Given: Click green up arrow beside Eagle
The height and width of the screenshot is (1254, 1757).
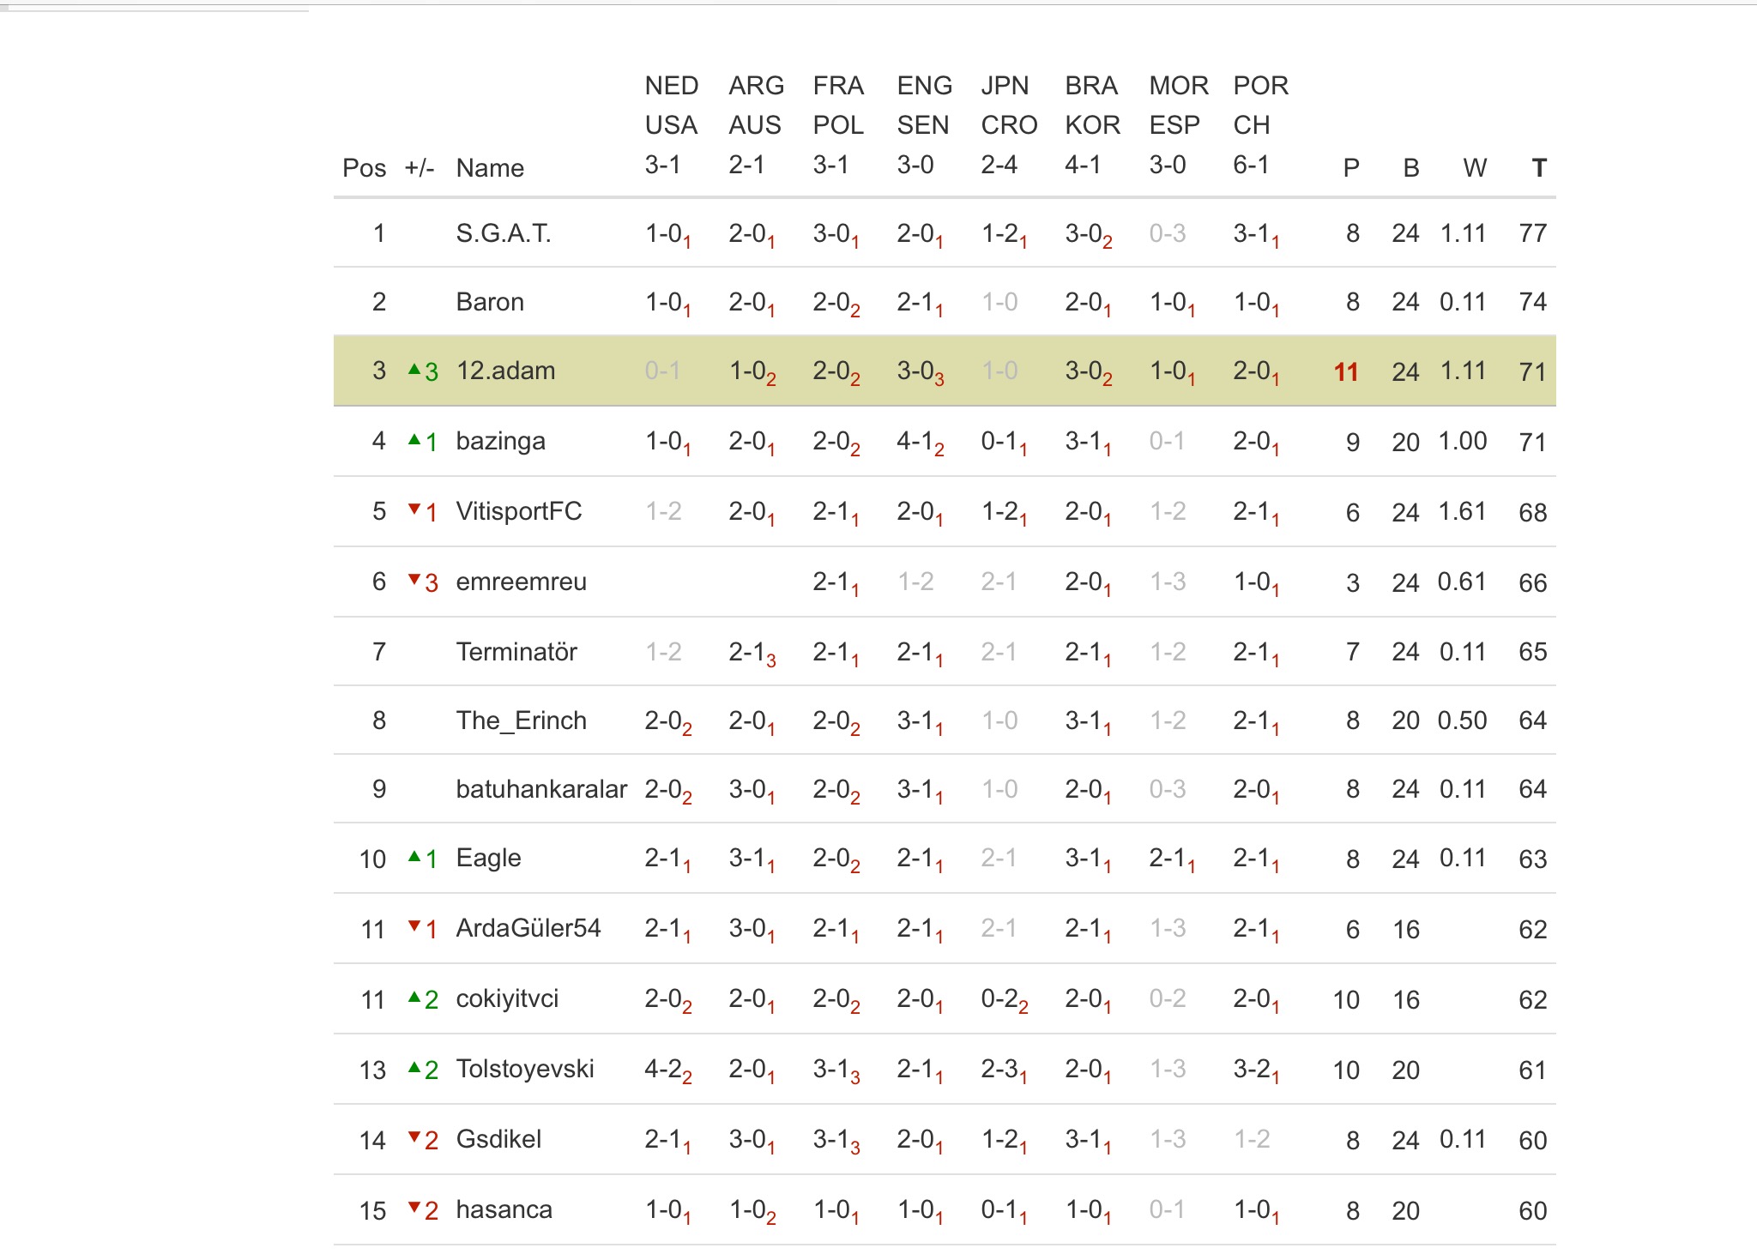Looking at the screenshot, I should 414,857.
